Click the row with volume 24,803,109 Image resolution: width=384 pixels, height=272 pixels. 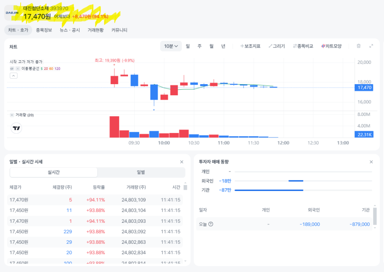click(x=95, y=200)
